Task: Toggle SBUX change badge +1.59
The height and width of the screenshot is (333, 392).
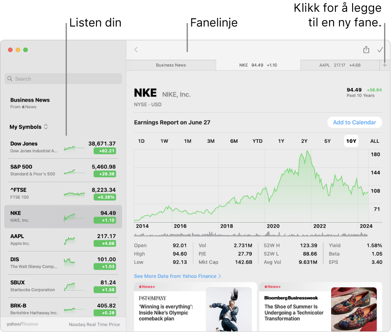Action: click(x=105, y=290)
